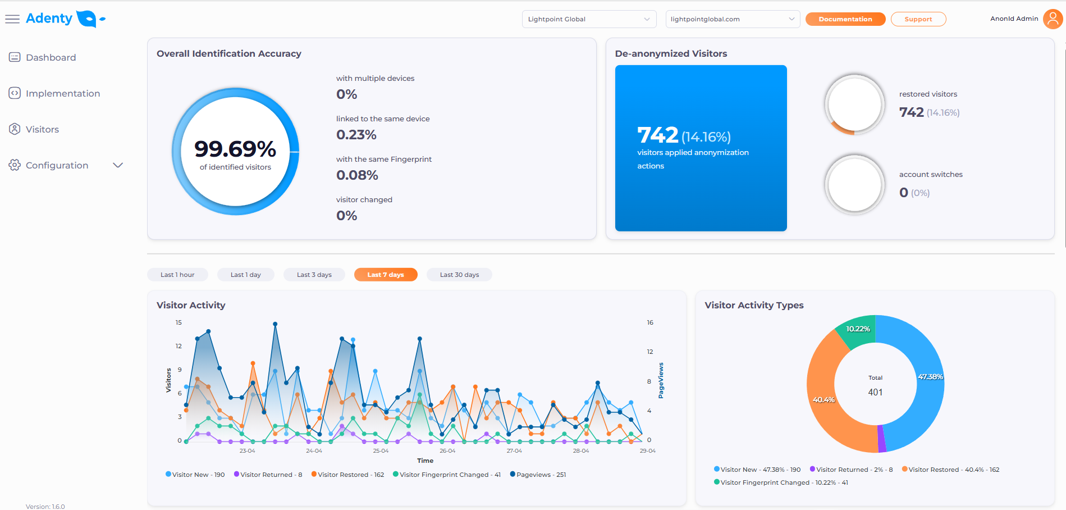Click the Support button
Viewport: 1066px width, 510px height.
[x=918, y=19]
